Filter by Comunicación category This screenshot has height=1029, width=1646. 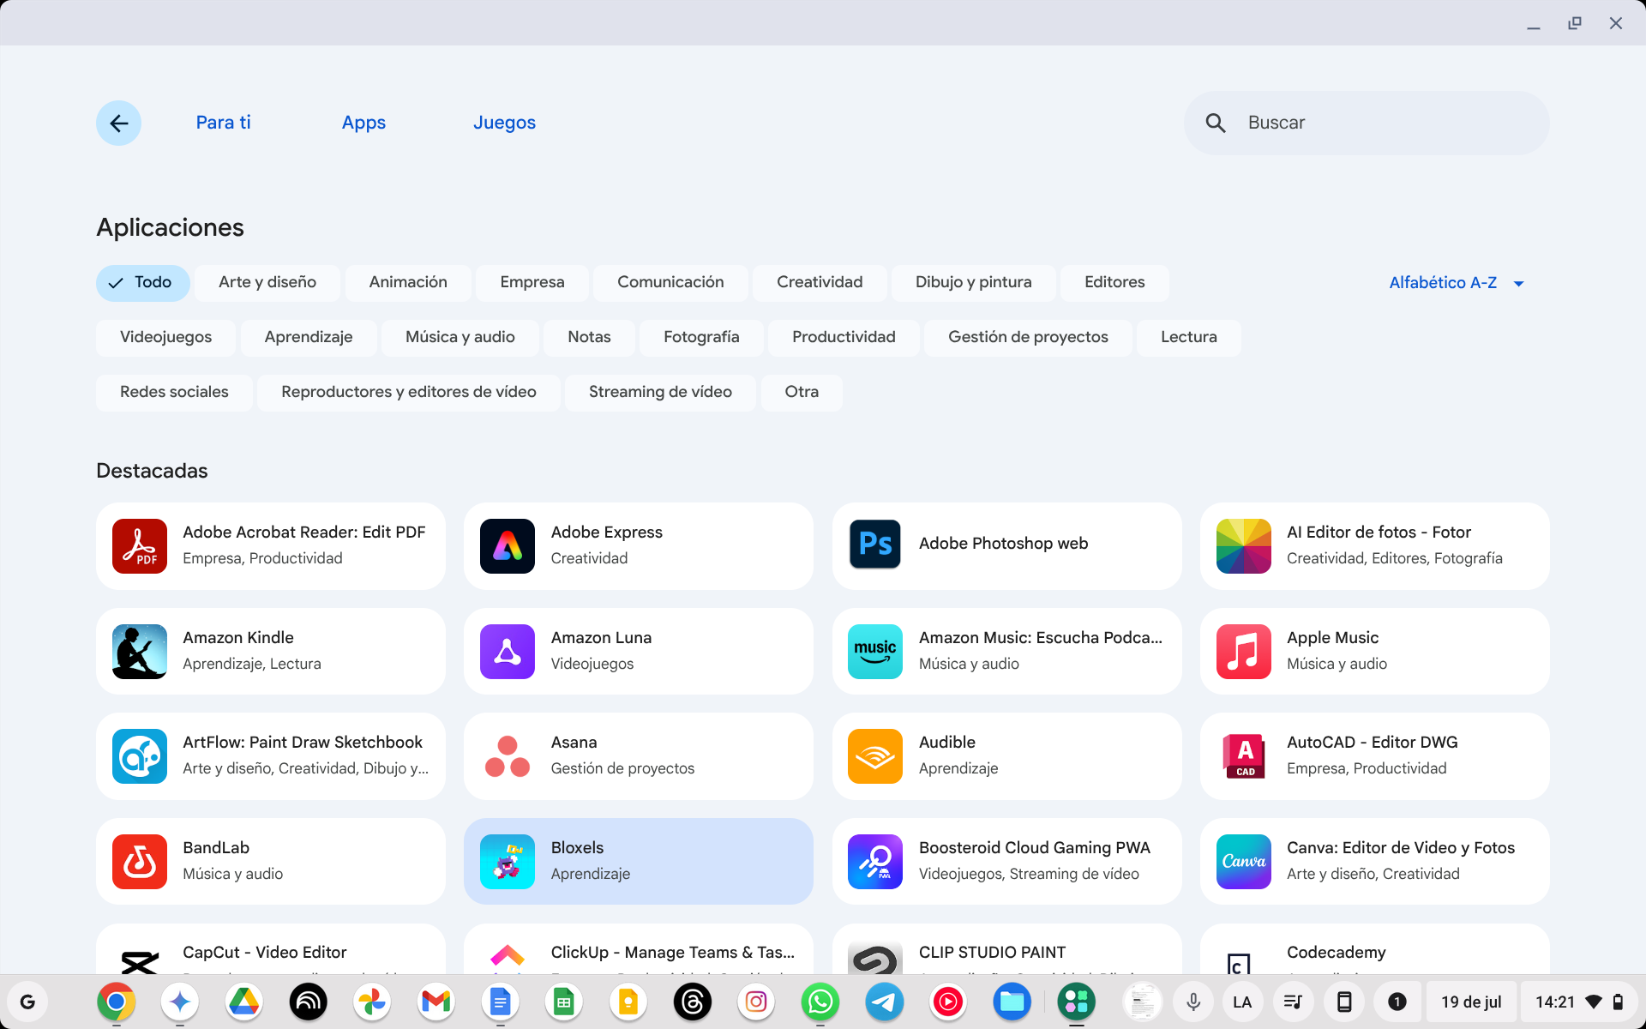670,283
